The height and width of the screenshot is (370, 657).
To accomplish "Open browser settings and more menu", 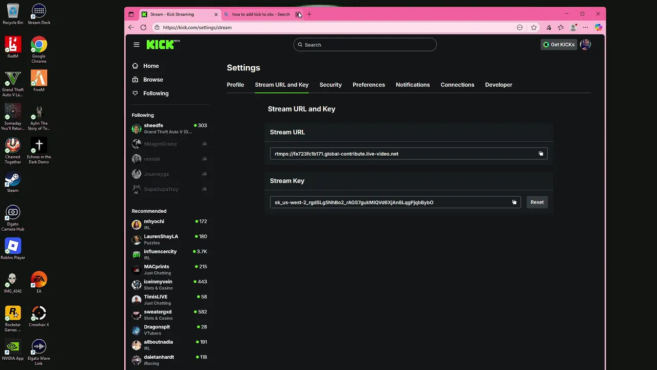I will [x=586, y=28].
